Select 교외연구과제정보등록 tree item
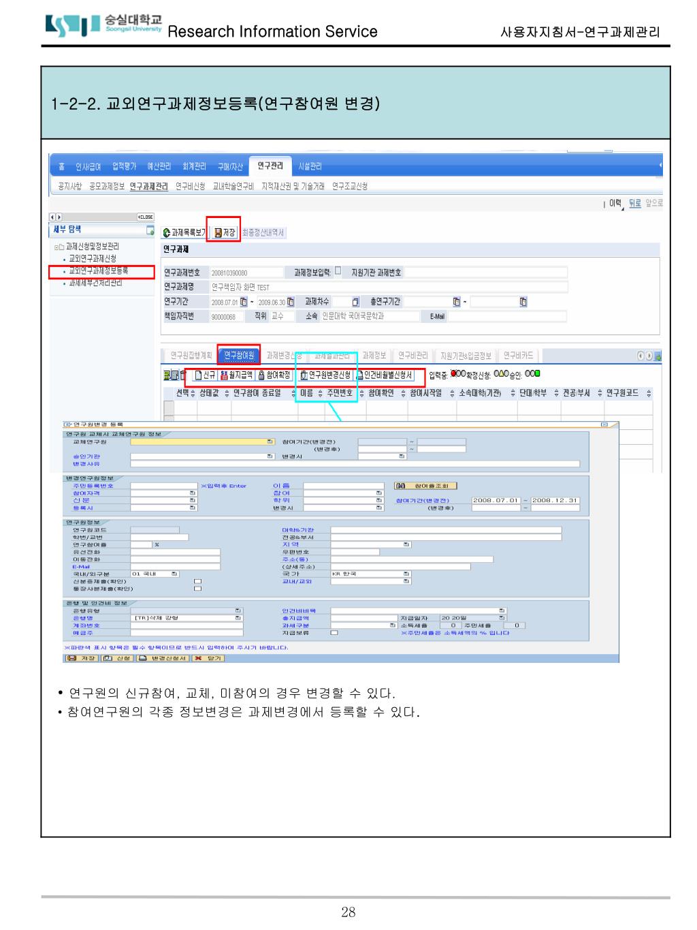Image resolution: width=697 pixels, height=930 pixels. (x=98, y=271)
